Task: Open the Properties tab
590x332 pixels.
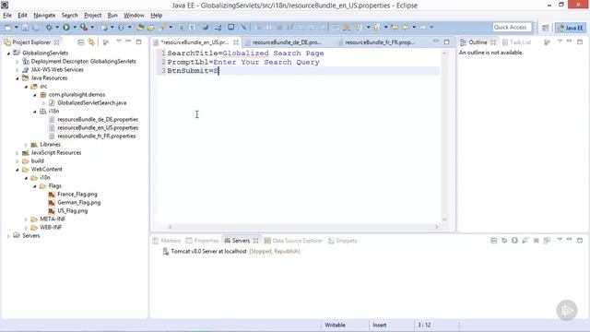Action: [203, 241]
